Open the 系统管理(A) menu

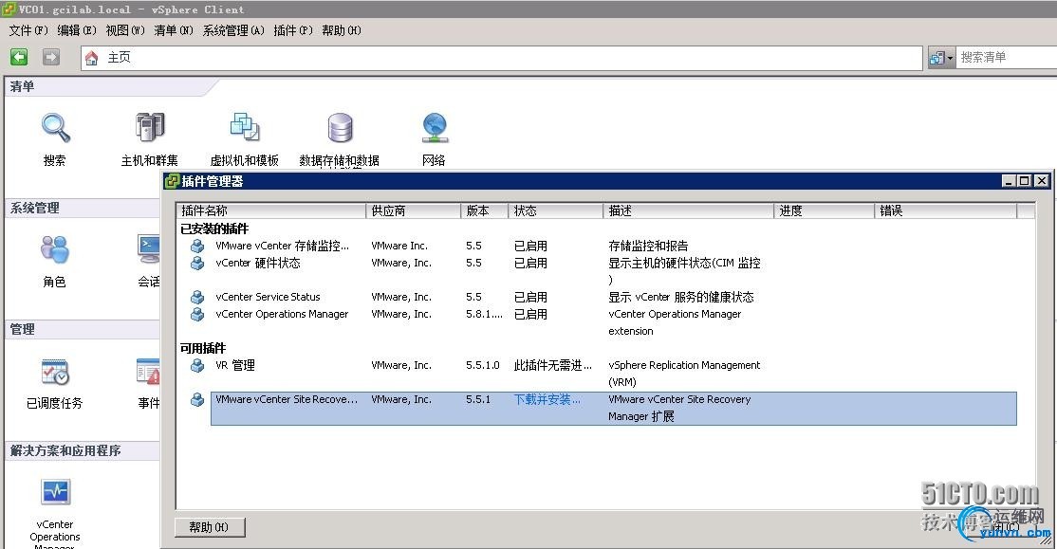pyautogui.click(x=234, y=30)
